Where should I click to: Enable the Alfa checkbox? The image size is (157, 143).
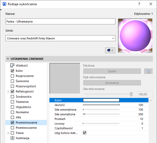12,117
